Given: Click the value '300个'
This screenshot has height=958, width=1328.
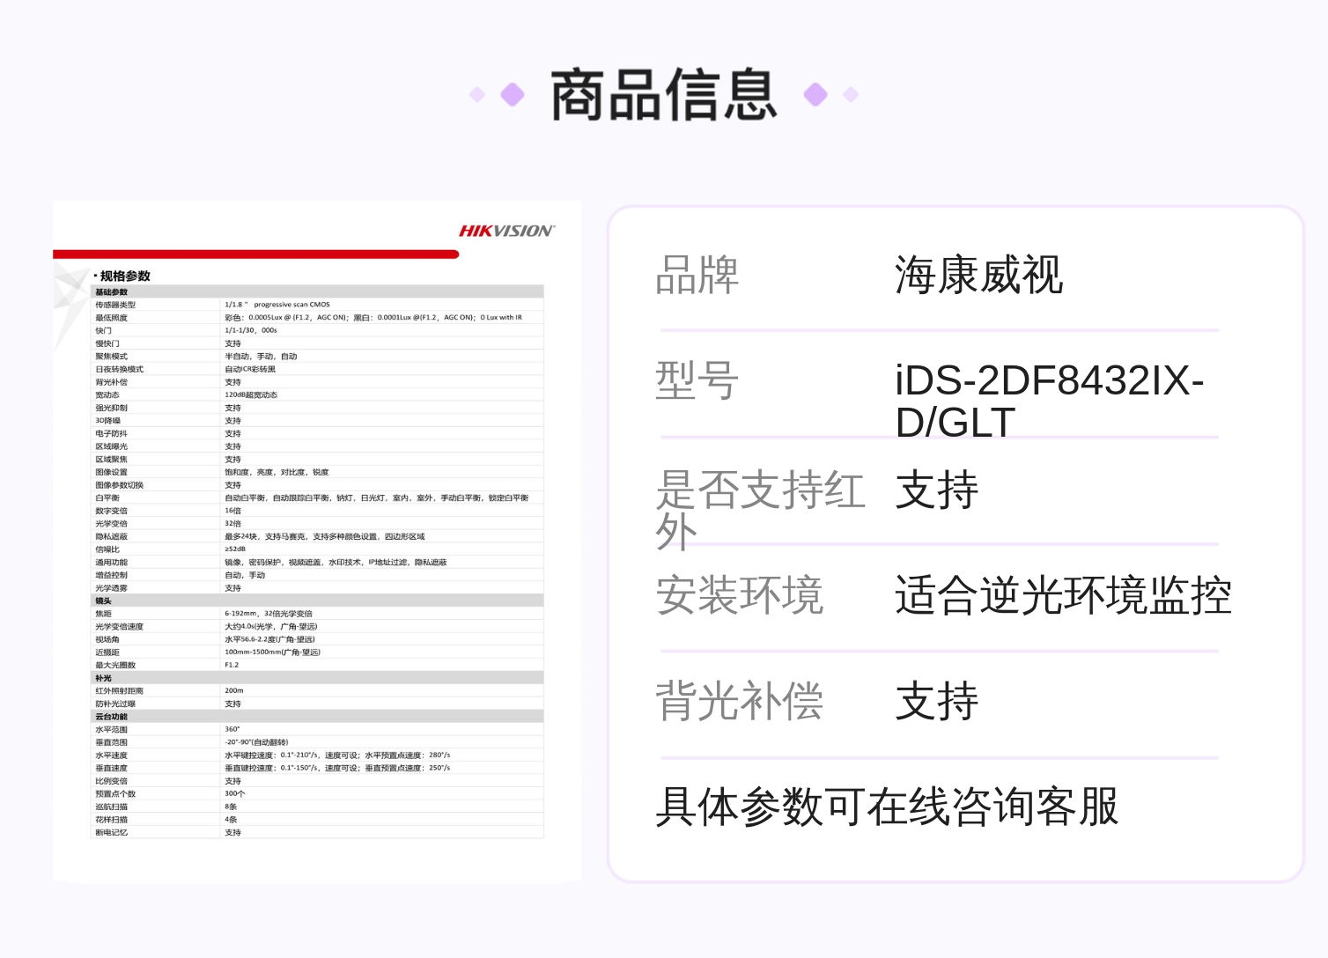Looking at the screenshot, I should 235,793.
